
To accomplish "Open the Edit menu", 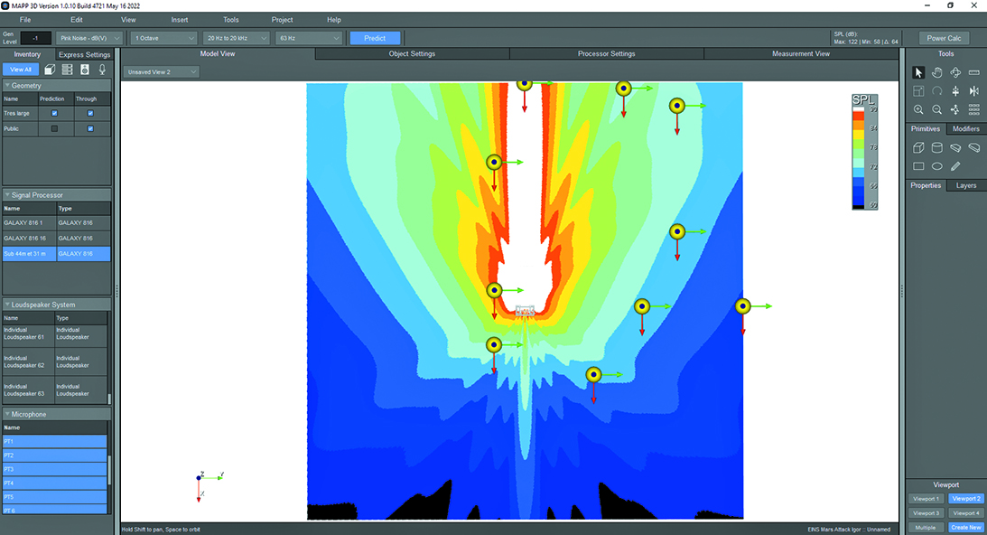I will tap(76, 20).
